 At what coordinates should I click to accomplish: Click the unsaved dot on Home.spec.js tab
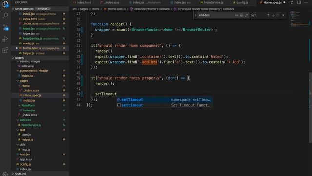pyautogui.click(x=284, y=2)
